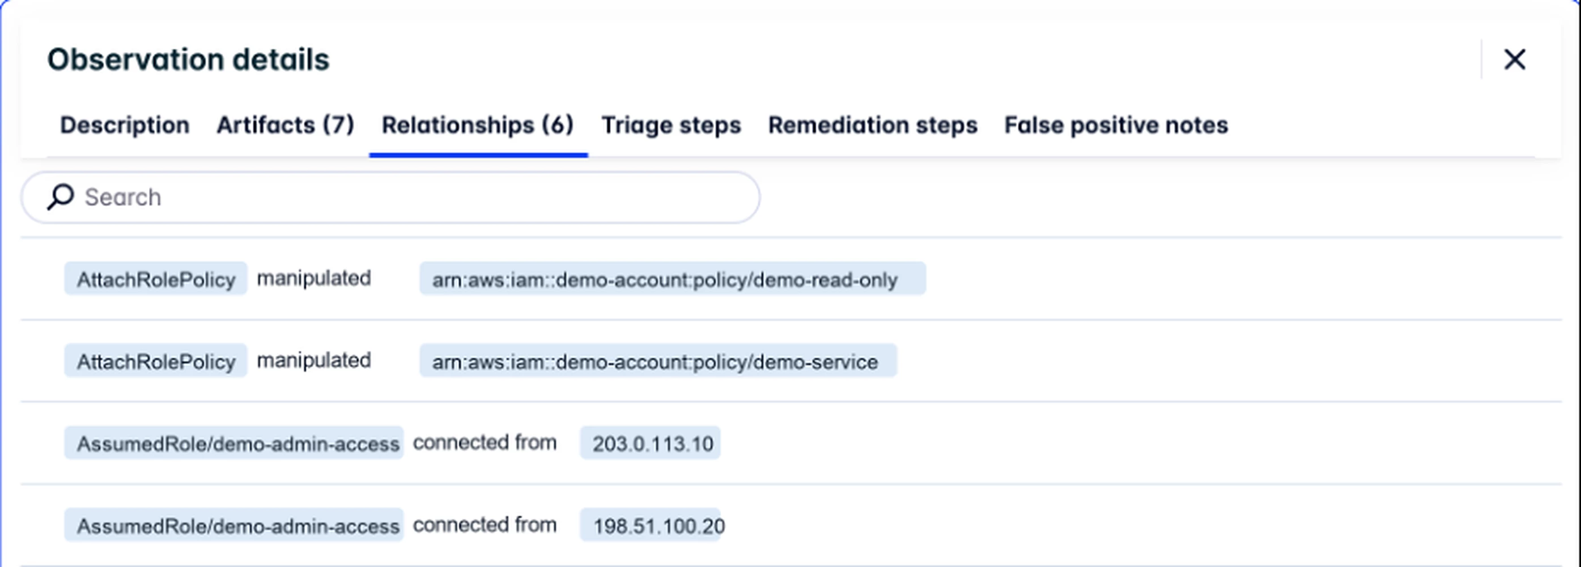Select the IP chip 198.51.100.20
The width and height of the screenshot is (1581, 567).
tap(652, 525)
